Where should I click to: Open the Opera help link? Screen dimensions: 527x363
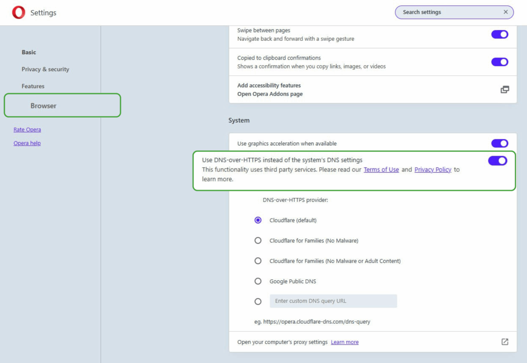tap(27, 143)
